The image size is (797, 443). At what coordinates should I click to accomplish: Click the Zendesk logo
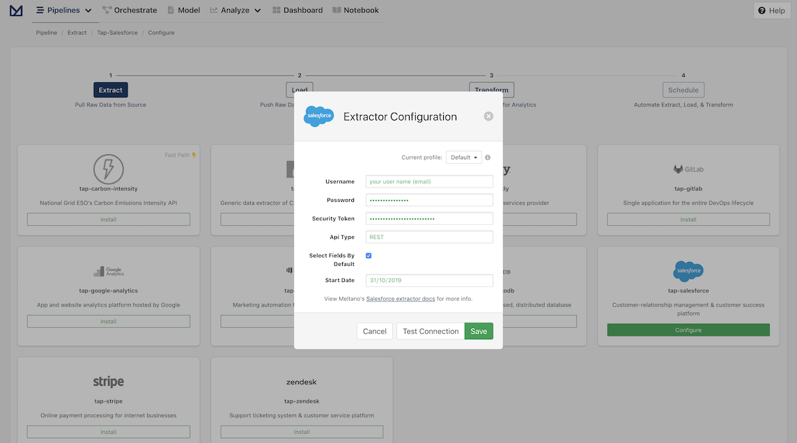302,382
